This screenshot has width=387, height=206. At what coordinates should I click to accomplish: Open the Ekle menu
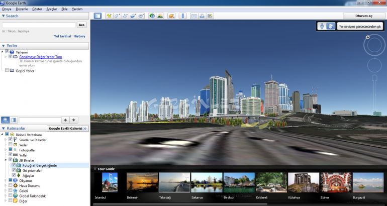[64, 9]
